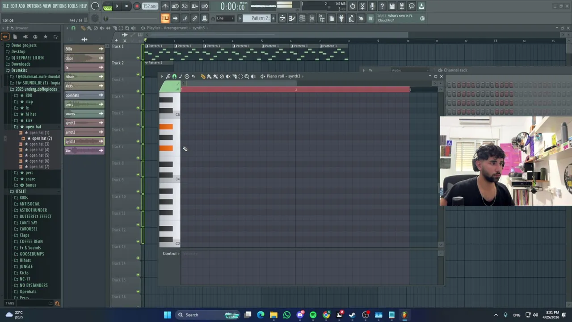Add a new pattern with the plus button
The width and height of the screenshot is (572, 322).
pos(274,18)
